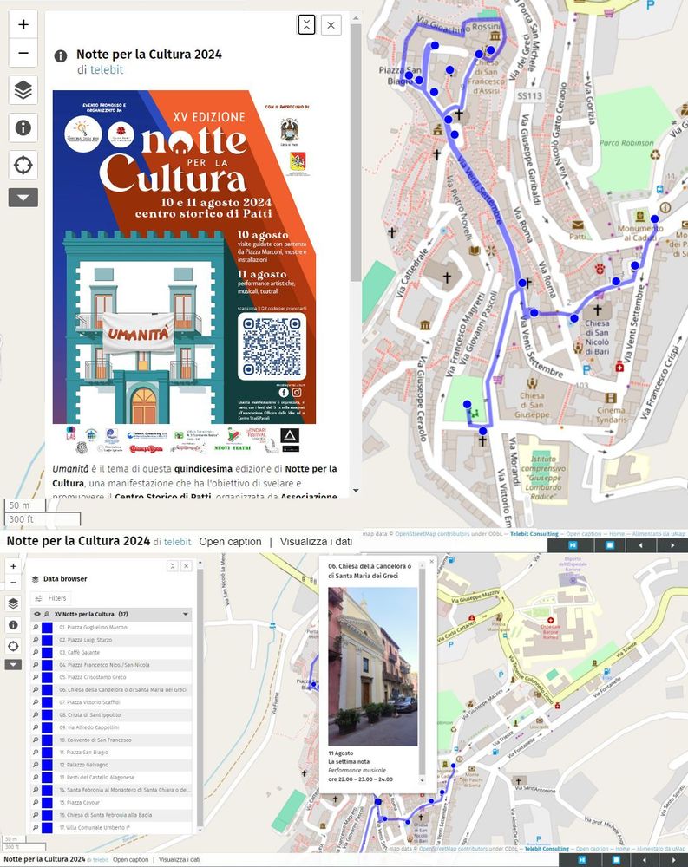
Task: Click the info button beside the poster panel
Action: pos(23,127)
